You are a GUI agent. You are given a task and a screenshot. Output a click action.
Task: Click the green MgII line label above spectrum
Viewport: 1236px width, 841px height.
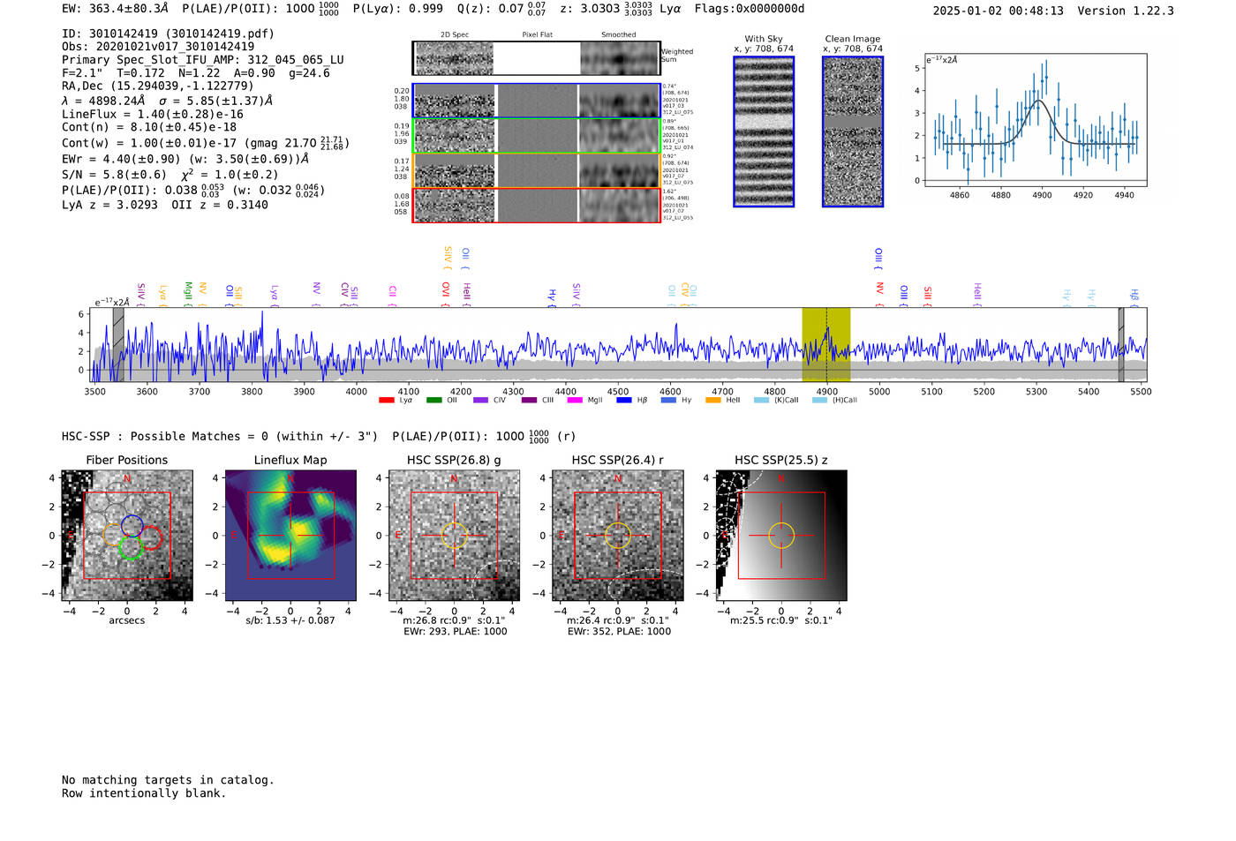[x=188, y=293]
